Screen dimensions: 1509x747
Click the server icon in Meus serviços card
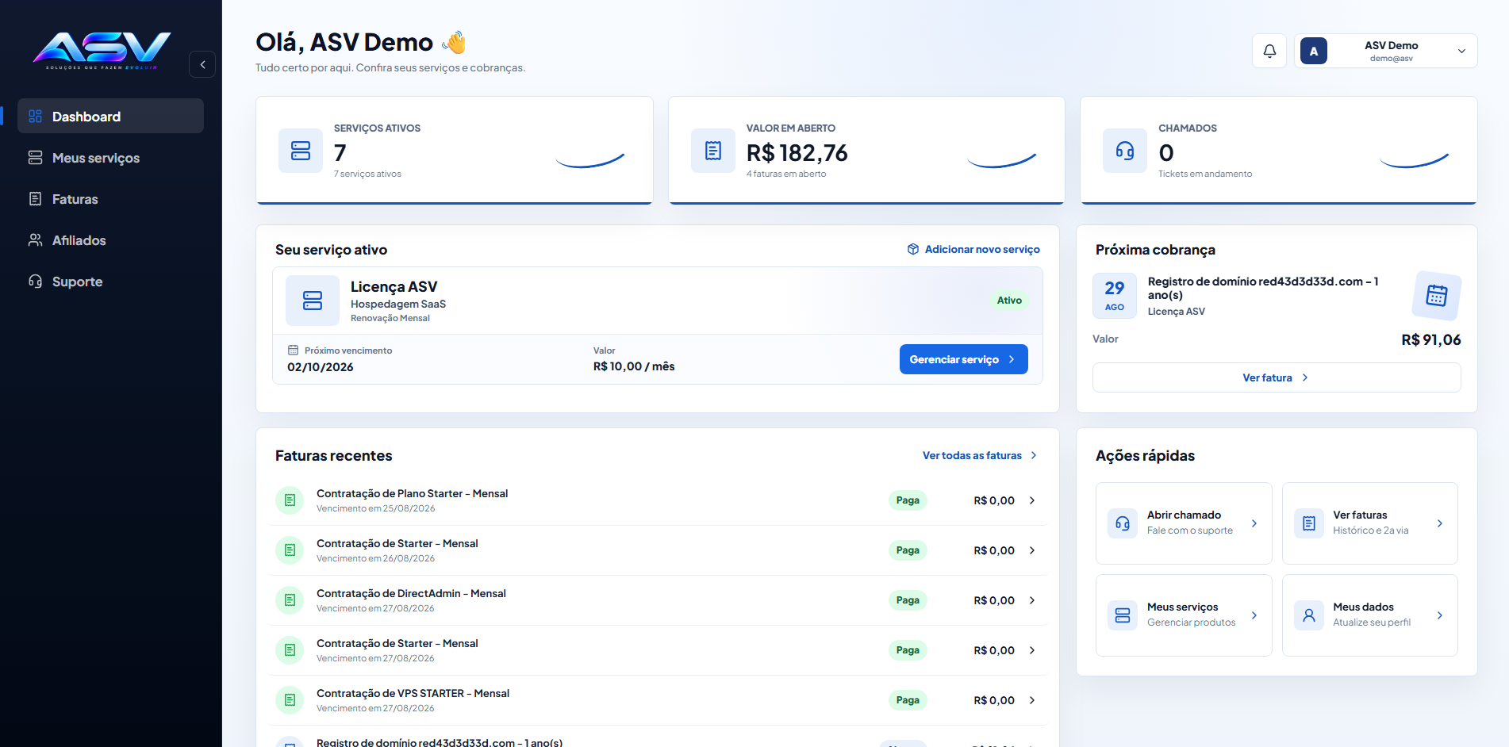[1123, 615]
